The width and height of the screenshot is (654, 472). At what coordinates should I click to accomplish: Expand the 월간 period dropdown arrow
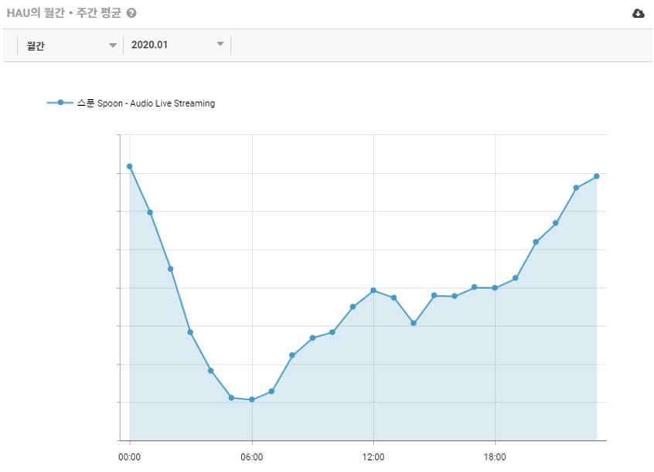tap(113, 45)
